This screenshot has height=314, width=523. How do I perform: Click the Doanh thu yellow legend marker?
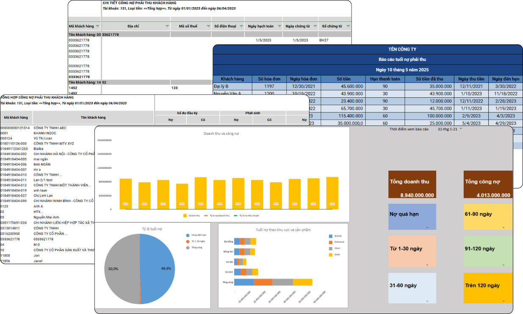[x=185, y=216]
